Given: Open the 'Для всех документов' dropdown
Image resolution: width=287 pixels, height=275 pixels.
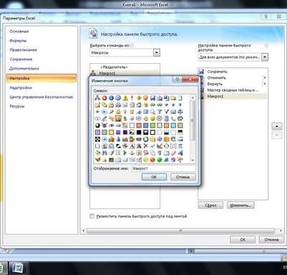Looking at the screenshot, I should pos(265,57).
